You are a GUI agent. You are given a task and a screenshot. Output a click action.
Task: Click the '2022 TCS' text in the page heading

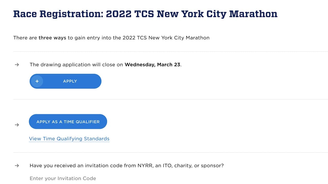tap(130, 14)
